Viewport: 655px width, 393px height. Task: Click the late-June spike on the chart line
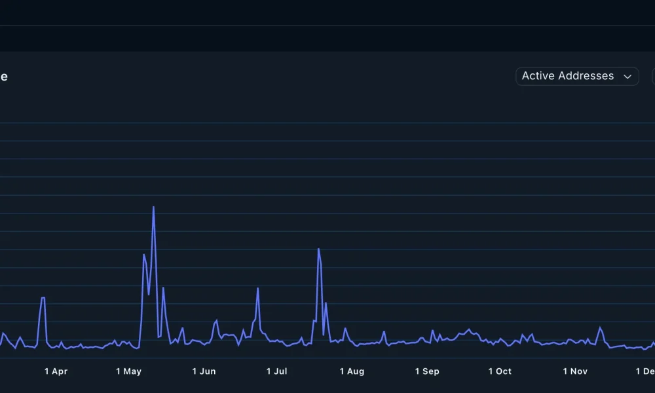(x=258, y=288)
